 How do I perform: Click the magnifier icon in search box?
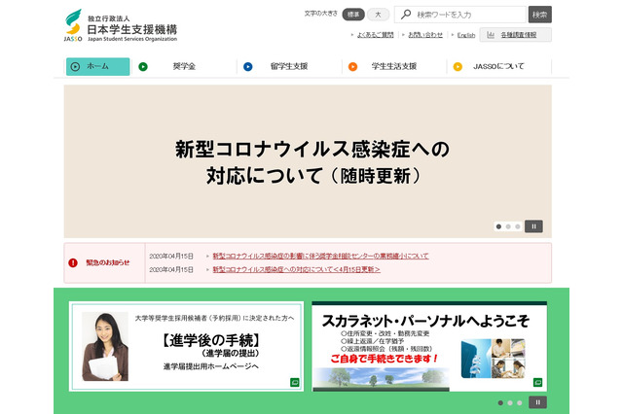[406, 15]
